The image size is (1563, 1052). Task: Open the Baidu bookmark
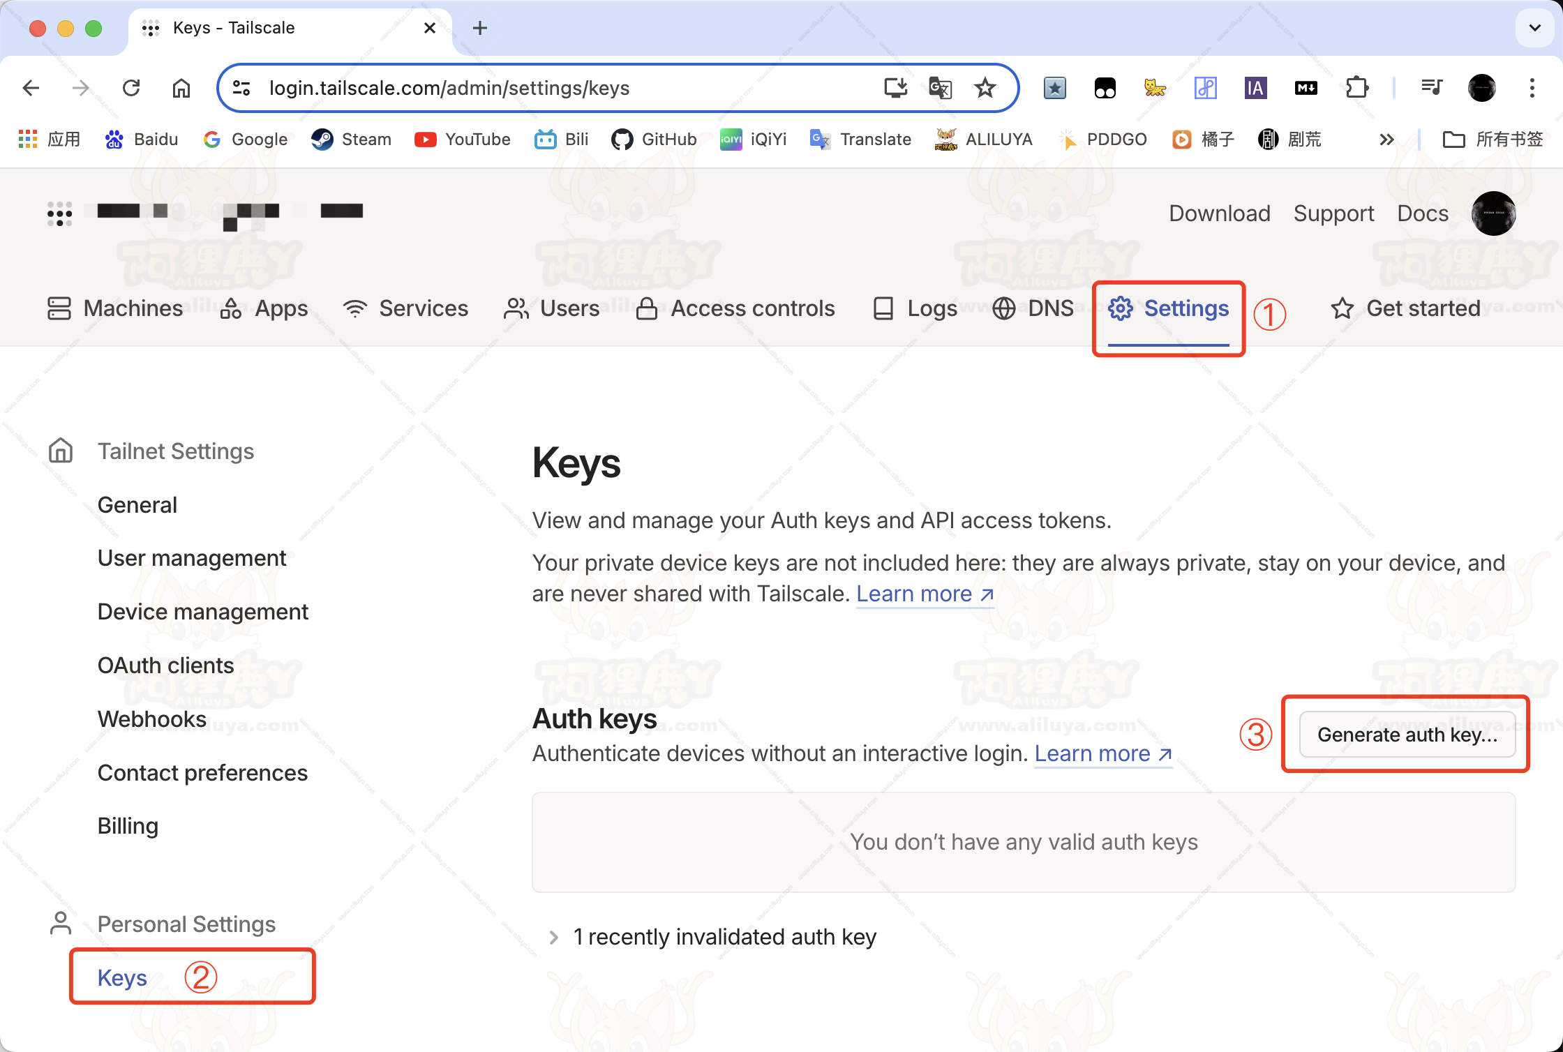click(x=142, y=140)
